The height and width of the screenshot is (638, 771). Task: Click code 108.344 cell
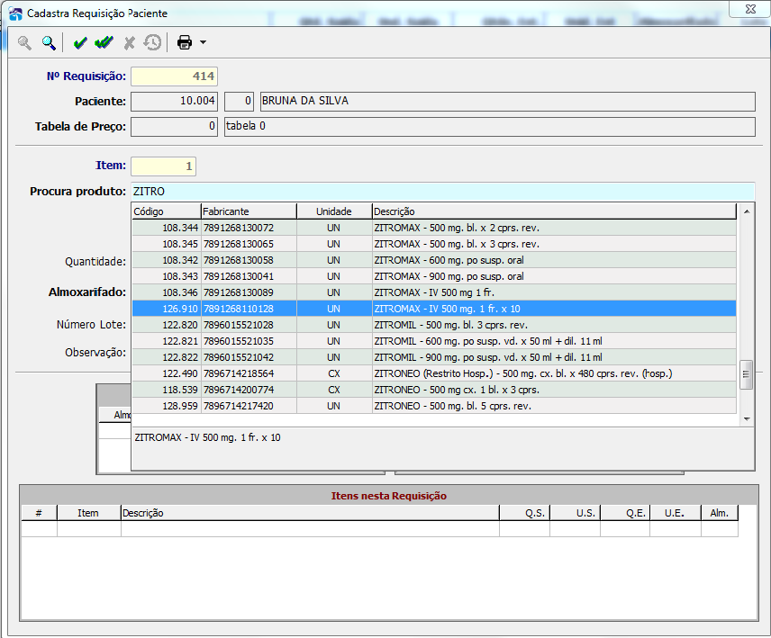167,228
